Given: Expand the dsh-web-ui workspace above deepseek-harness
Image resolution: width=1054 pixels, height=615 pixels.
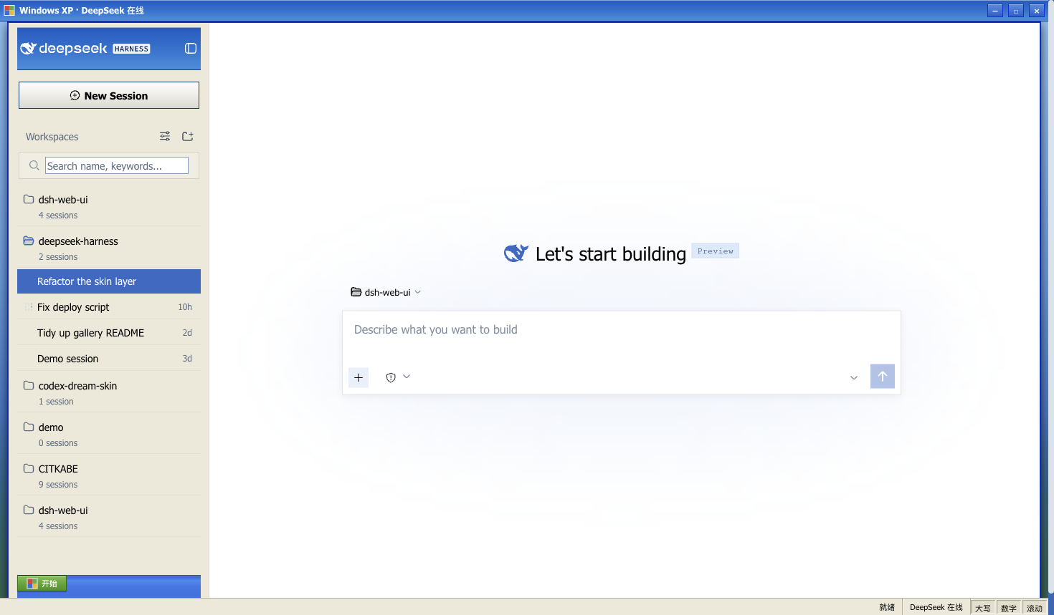Looking at the screenshot, I should tap(109, 206).
